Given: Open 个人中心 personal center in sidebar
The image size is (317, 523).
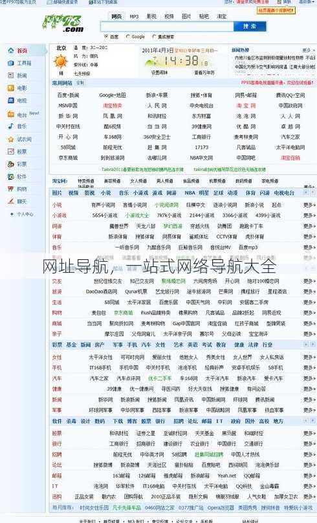Looking at the screenshot, I should (x=25, y=214).
